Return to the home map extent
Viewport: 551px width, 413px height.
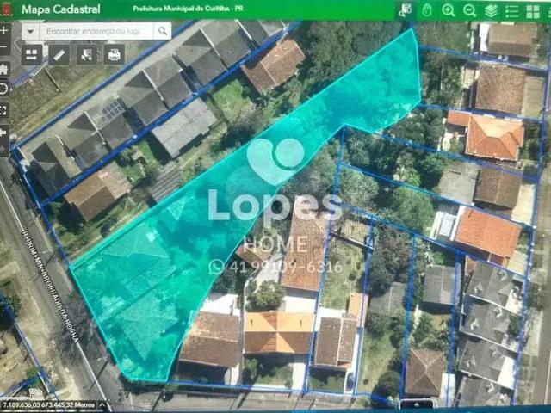[4, 69]
